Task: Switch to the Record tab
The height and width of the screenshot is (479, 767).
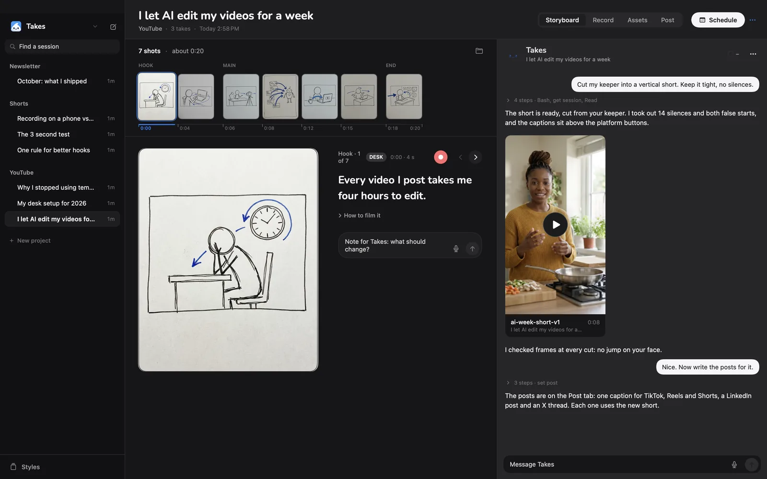Action: click(603, 20)
